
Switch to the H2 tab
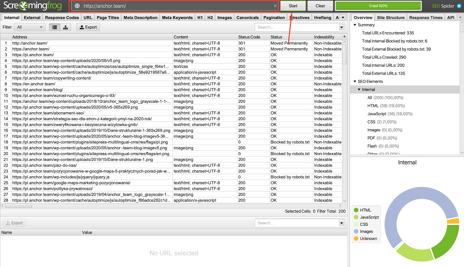tap(210, 17)
